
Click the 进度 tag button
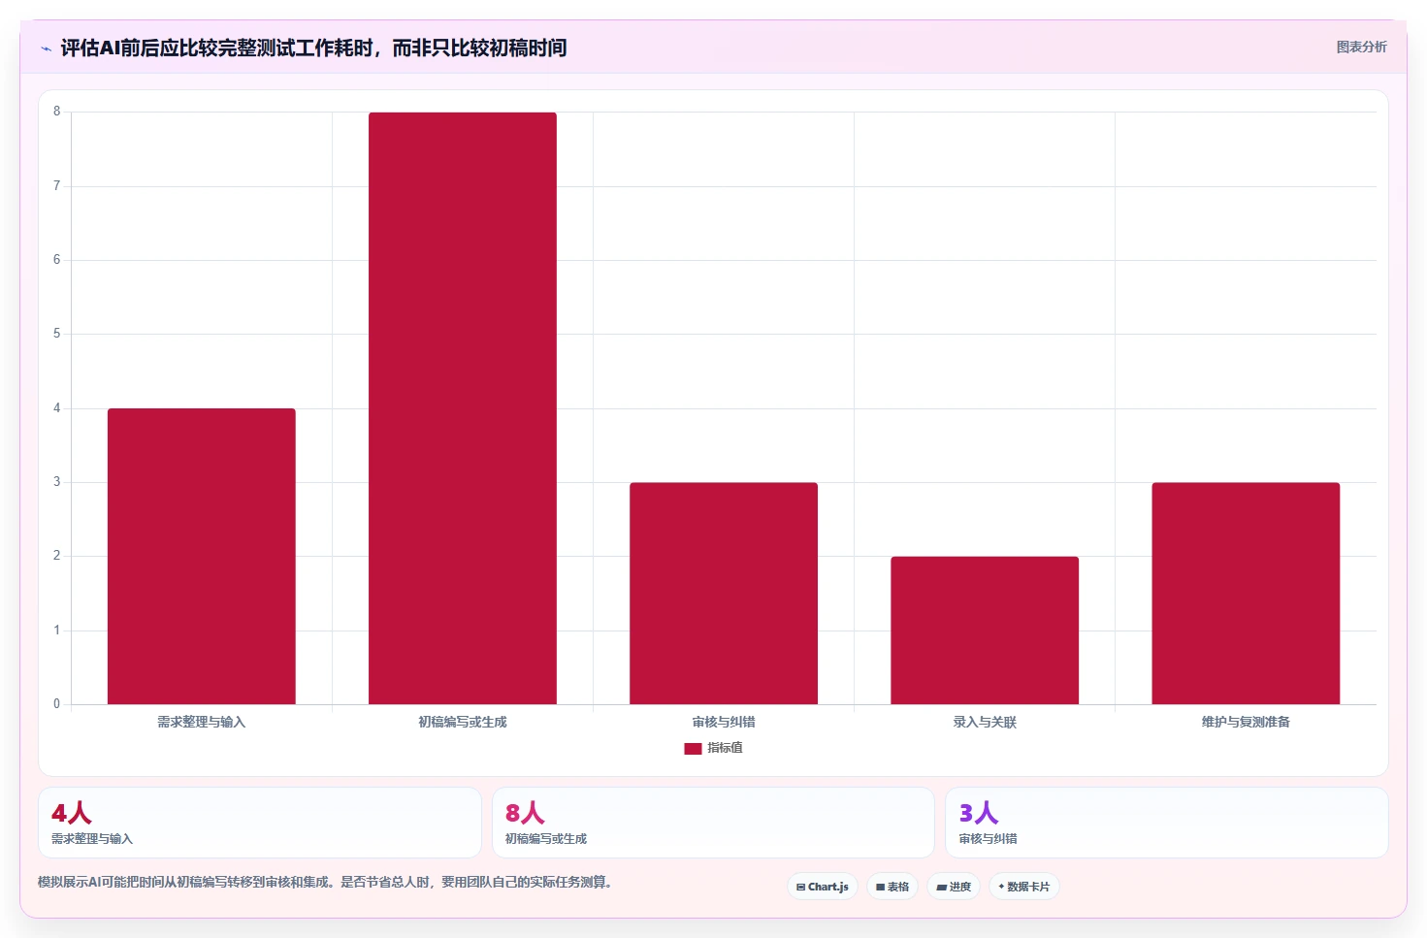(954, 887)
